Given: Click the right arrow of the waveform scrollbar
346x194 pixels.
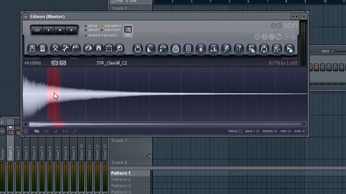Looking at the screenshot, I should click(x=304, y=124).
